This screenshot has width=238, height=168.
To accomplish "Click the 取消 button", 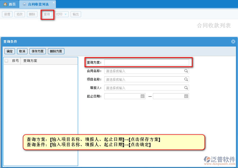I will 22,51.
